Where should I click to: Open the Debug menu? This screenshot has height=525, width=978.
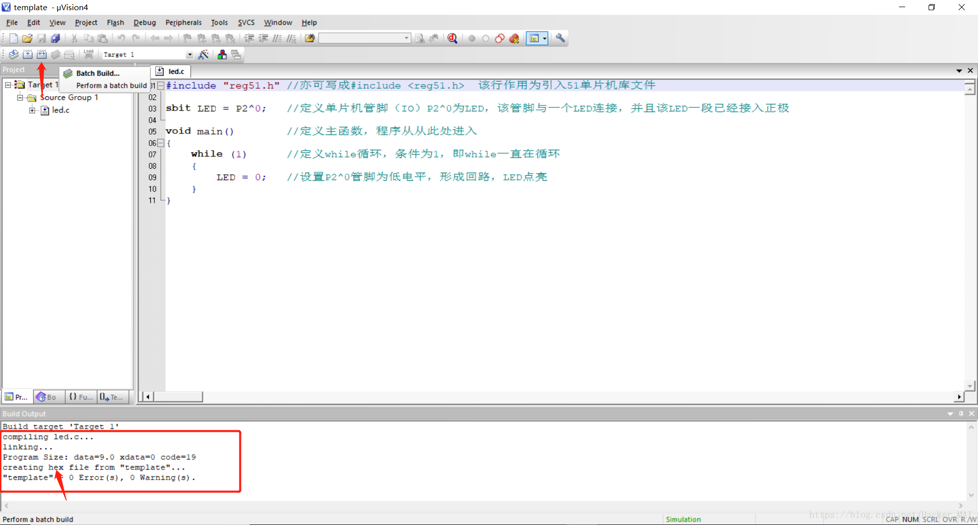[x=145, y=22]
